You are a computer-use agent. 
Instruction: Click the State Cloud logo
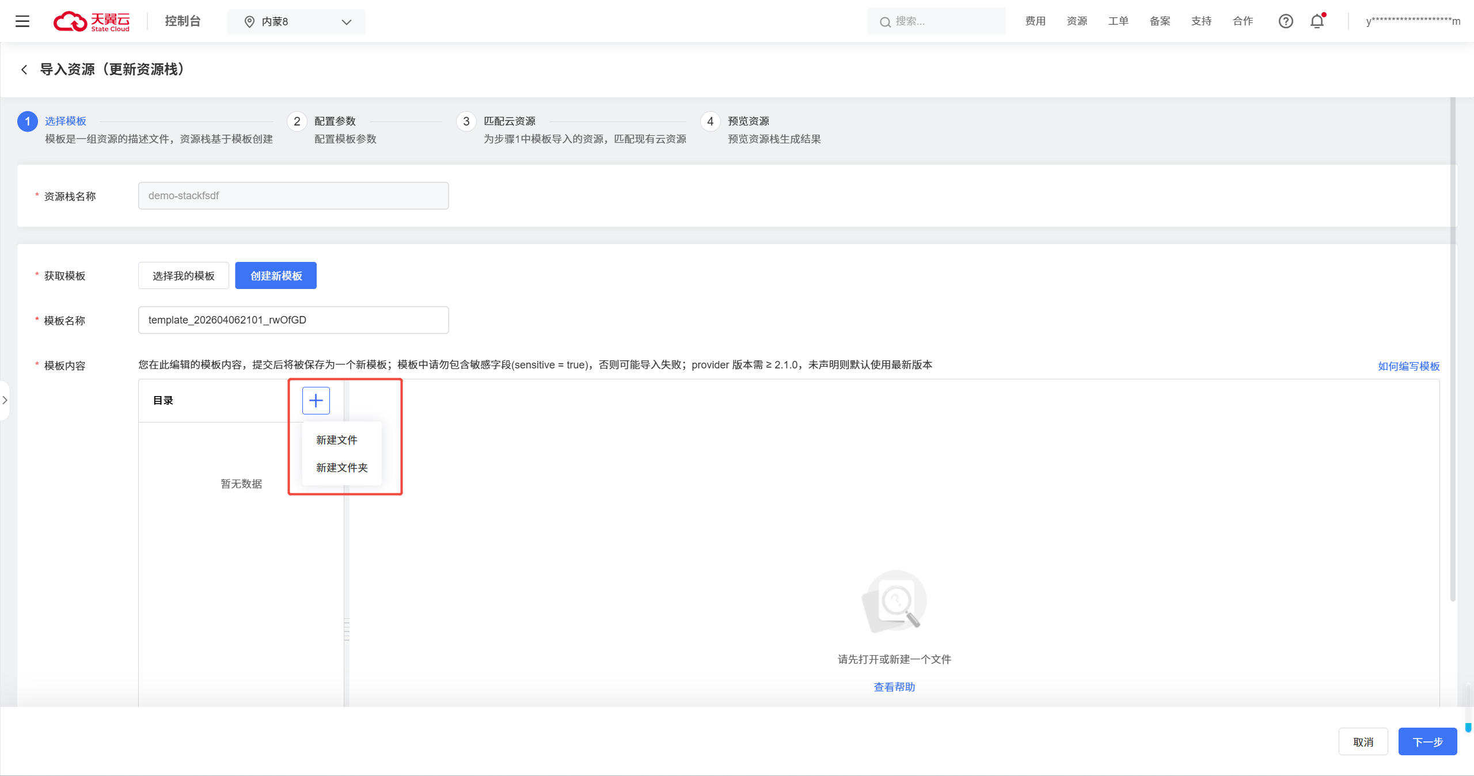(x=92, y=21)
